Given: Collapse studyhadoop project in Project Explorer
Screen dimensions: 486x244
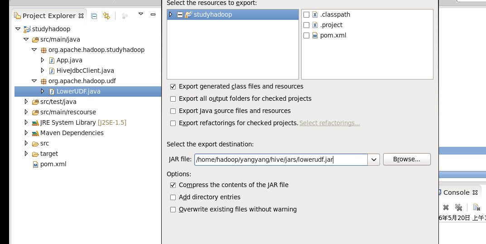Looking at the screenshot, I should point(18,29).
